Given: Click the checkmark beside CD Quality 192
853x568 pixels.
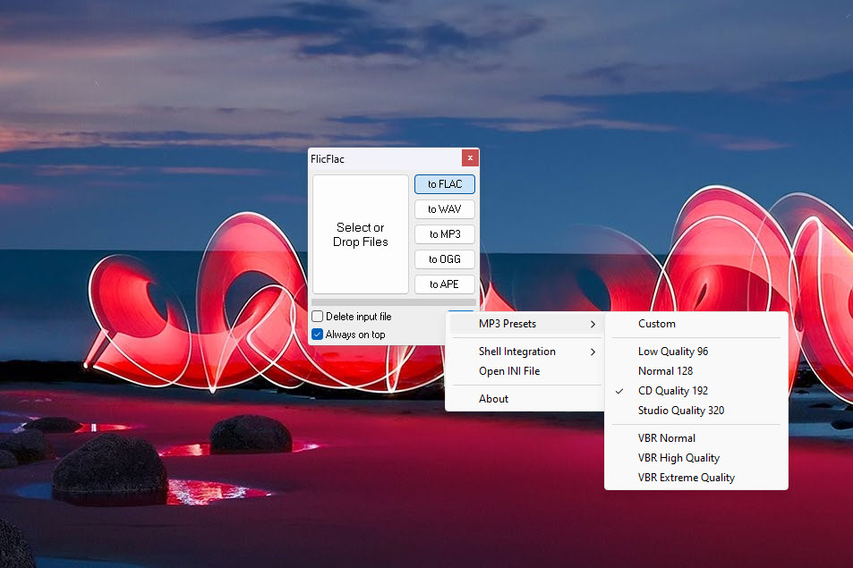Looking at the screenshot, I should tap(619, 391).
